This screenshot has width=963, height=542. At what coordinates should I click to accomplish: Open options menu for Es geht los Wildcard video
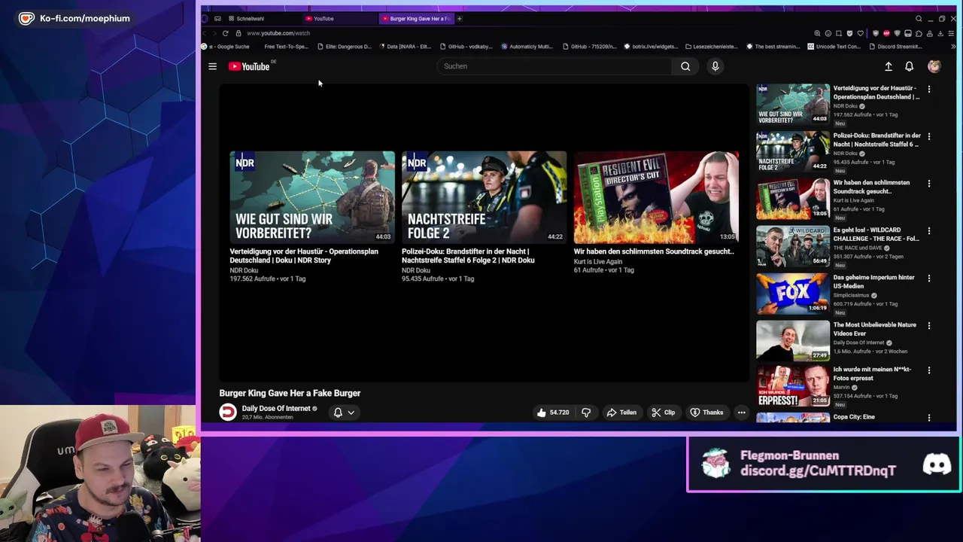pos(929,231)
